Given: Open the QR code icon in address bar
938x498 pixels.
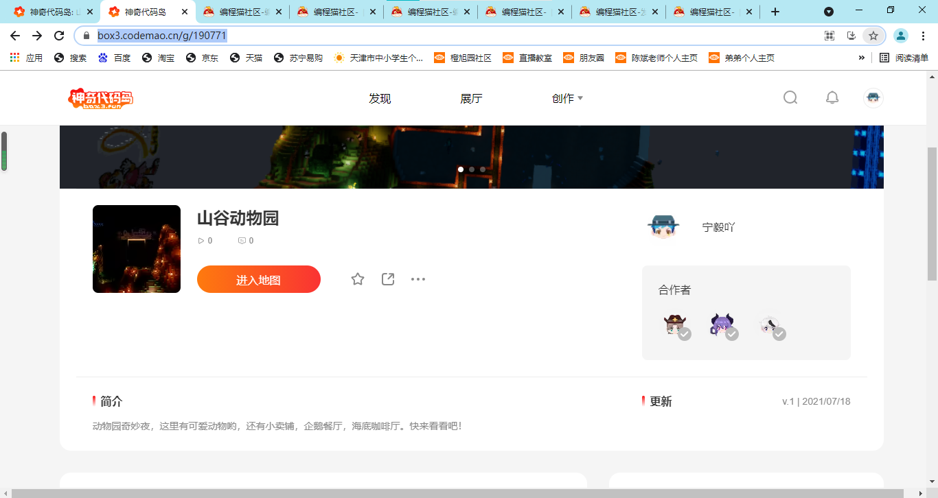Looking at the screenshot, I should [x=830, y=36].
